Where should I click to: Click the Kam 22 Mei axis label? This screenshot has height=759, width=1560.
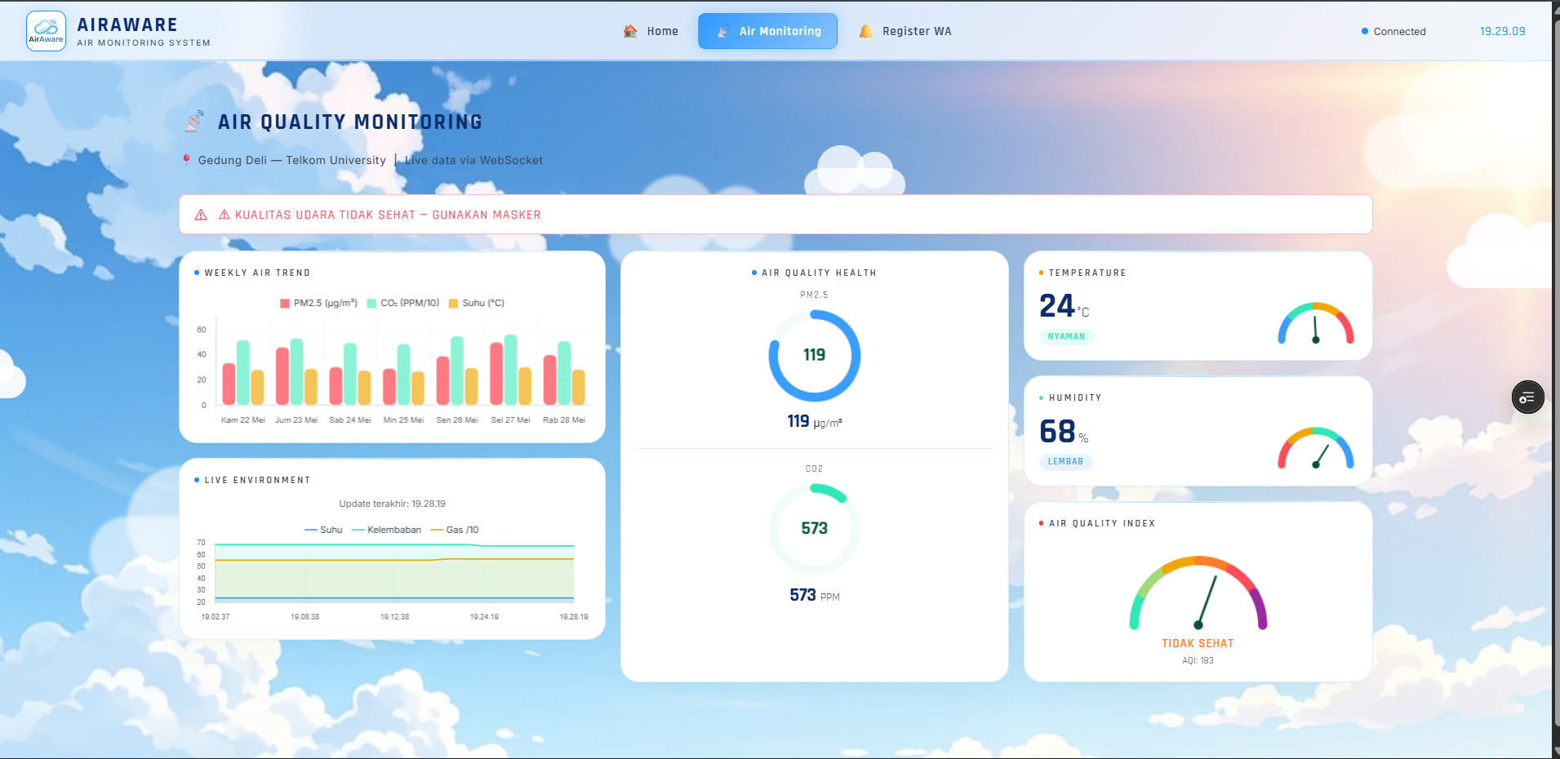click(x=243, y=420)
